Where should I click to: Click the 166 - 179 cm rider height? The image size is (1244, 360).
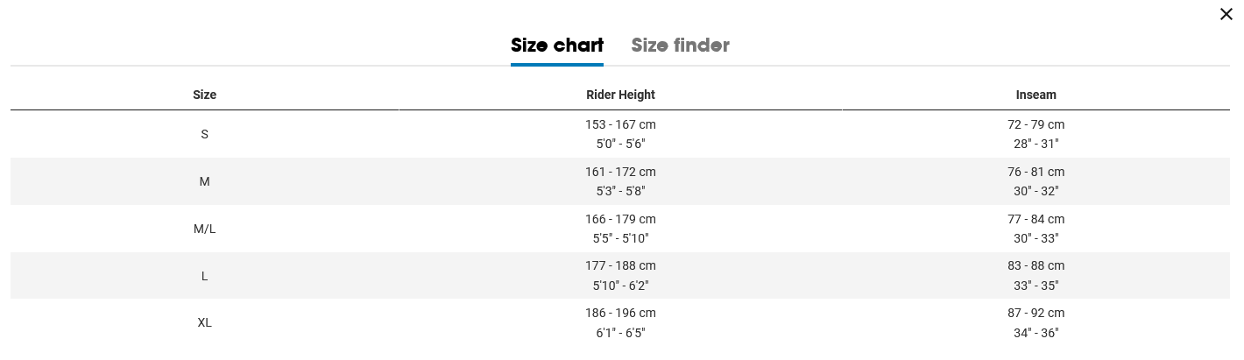tap(620, 219)
